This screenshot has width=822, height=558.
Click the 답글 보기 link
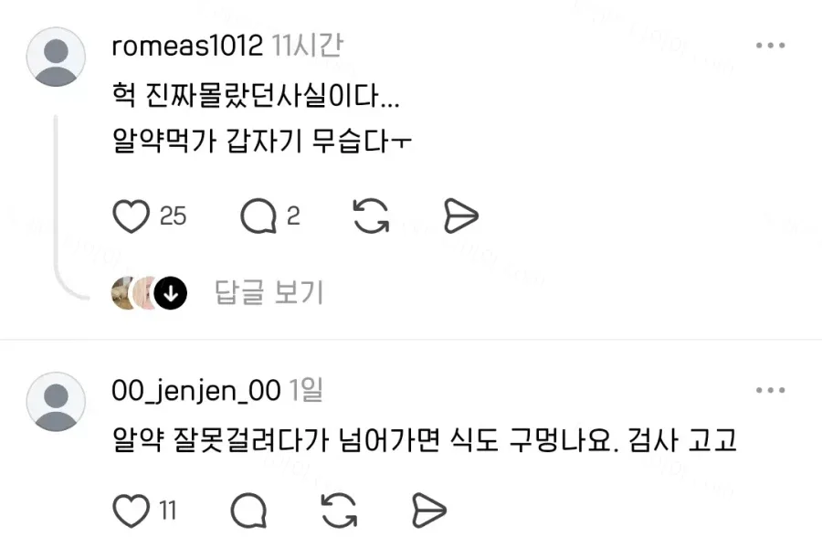pos(269,292)
